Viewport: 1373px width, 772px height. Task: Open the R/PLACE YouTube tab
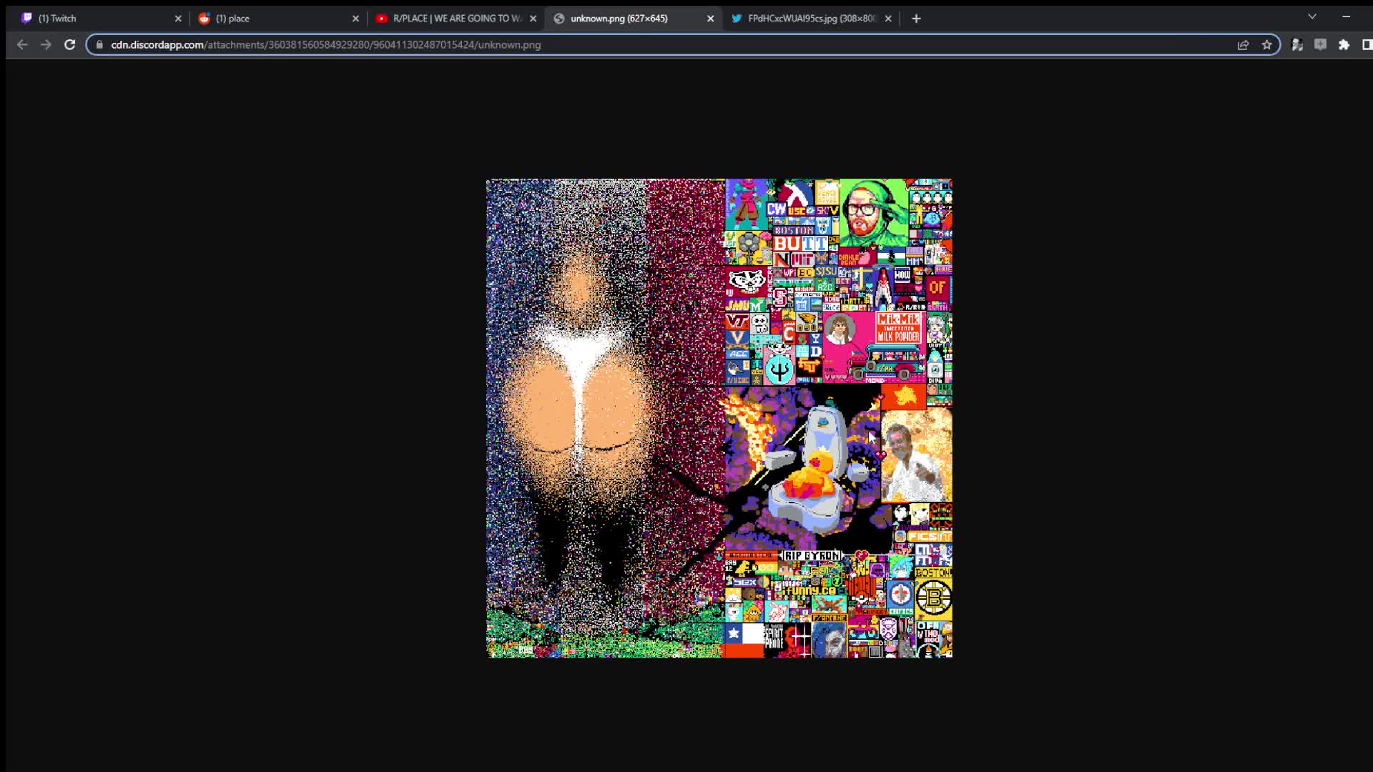pyautogui.click(x=455, y=19)
